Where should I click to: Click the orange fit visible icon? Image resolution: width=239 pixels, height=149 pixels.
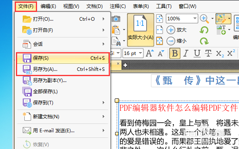[160, 41]
